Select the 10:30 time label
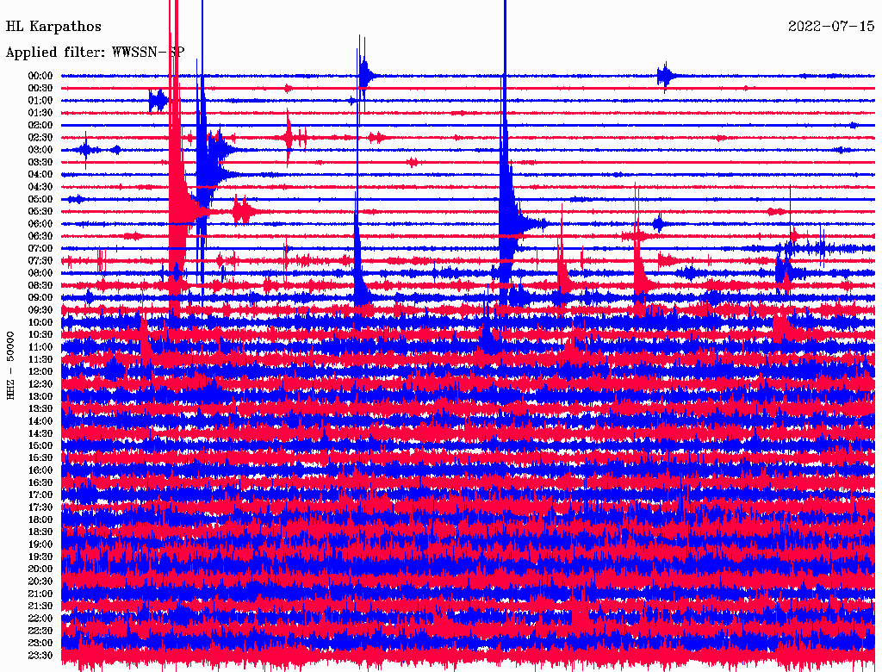 (x=40, y=334)
